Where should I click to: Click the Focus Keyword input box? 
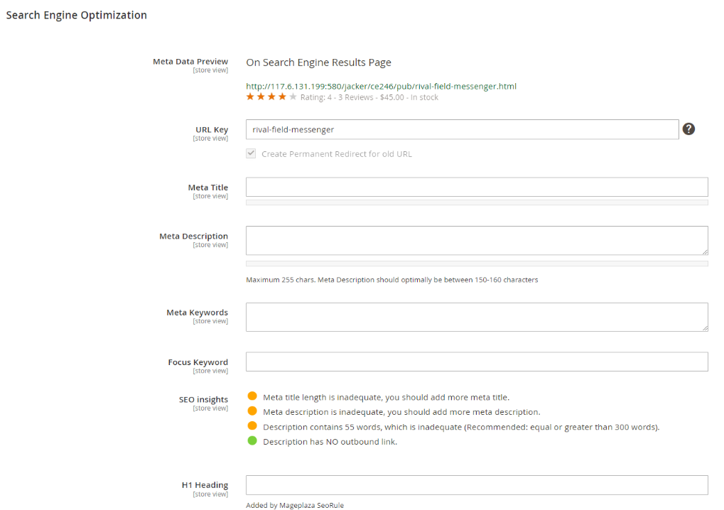click(x=477, y=362)
